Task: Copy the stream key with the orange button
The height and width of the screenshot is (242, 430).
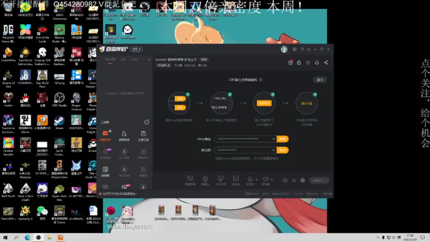Action: click(283, 150)
